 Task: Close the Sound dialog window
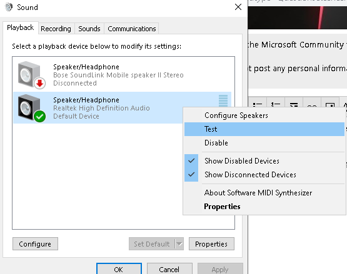point(238,7)
